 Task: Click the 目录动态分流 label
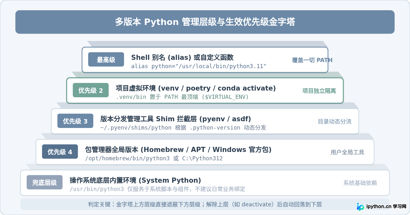(334, 121)
